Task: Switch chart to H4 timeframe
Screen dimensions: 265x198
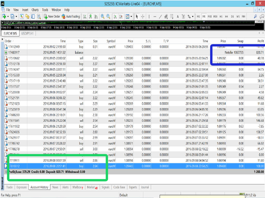Action: tap(226, 17)
